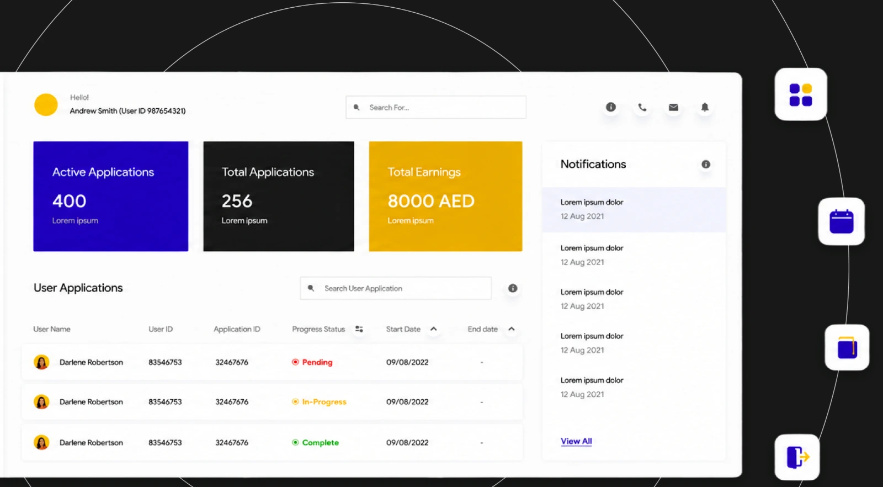Open Progress Status filter icon

359,329
